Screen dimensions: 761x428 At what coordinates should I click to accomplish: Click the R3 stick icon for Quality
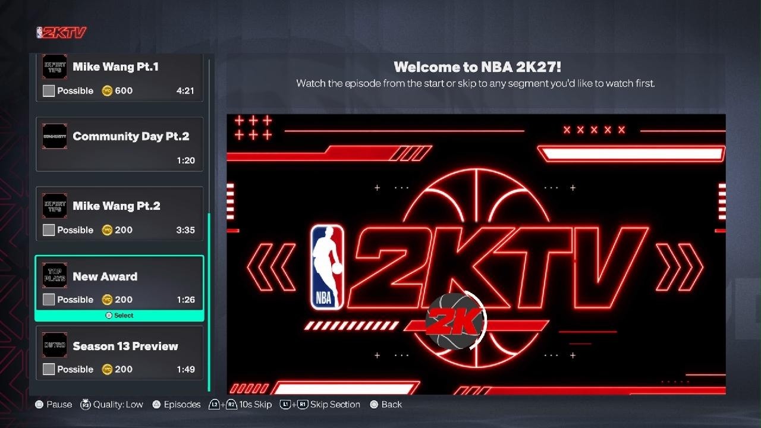coord(85,404)
